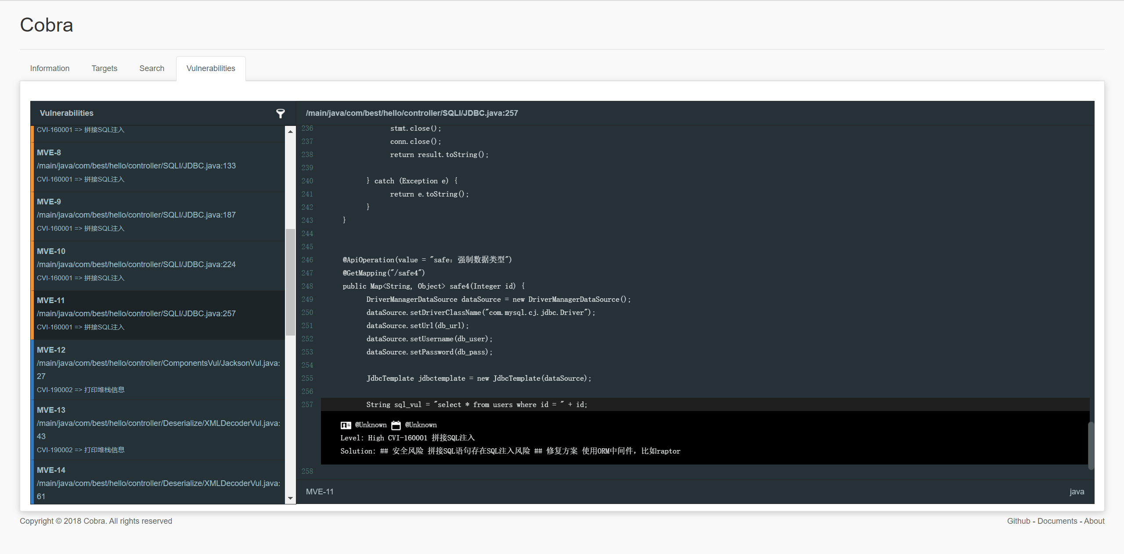The width and height of the screenshot is (1124, 554).
Task: Open the Github footer link
Action: tap(1018, 521)
